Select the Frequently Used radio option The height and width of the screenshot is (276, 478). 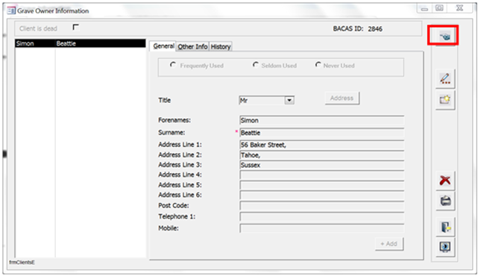tap(173, 65)
